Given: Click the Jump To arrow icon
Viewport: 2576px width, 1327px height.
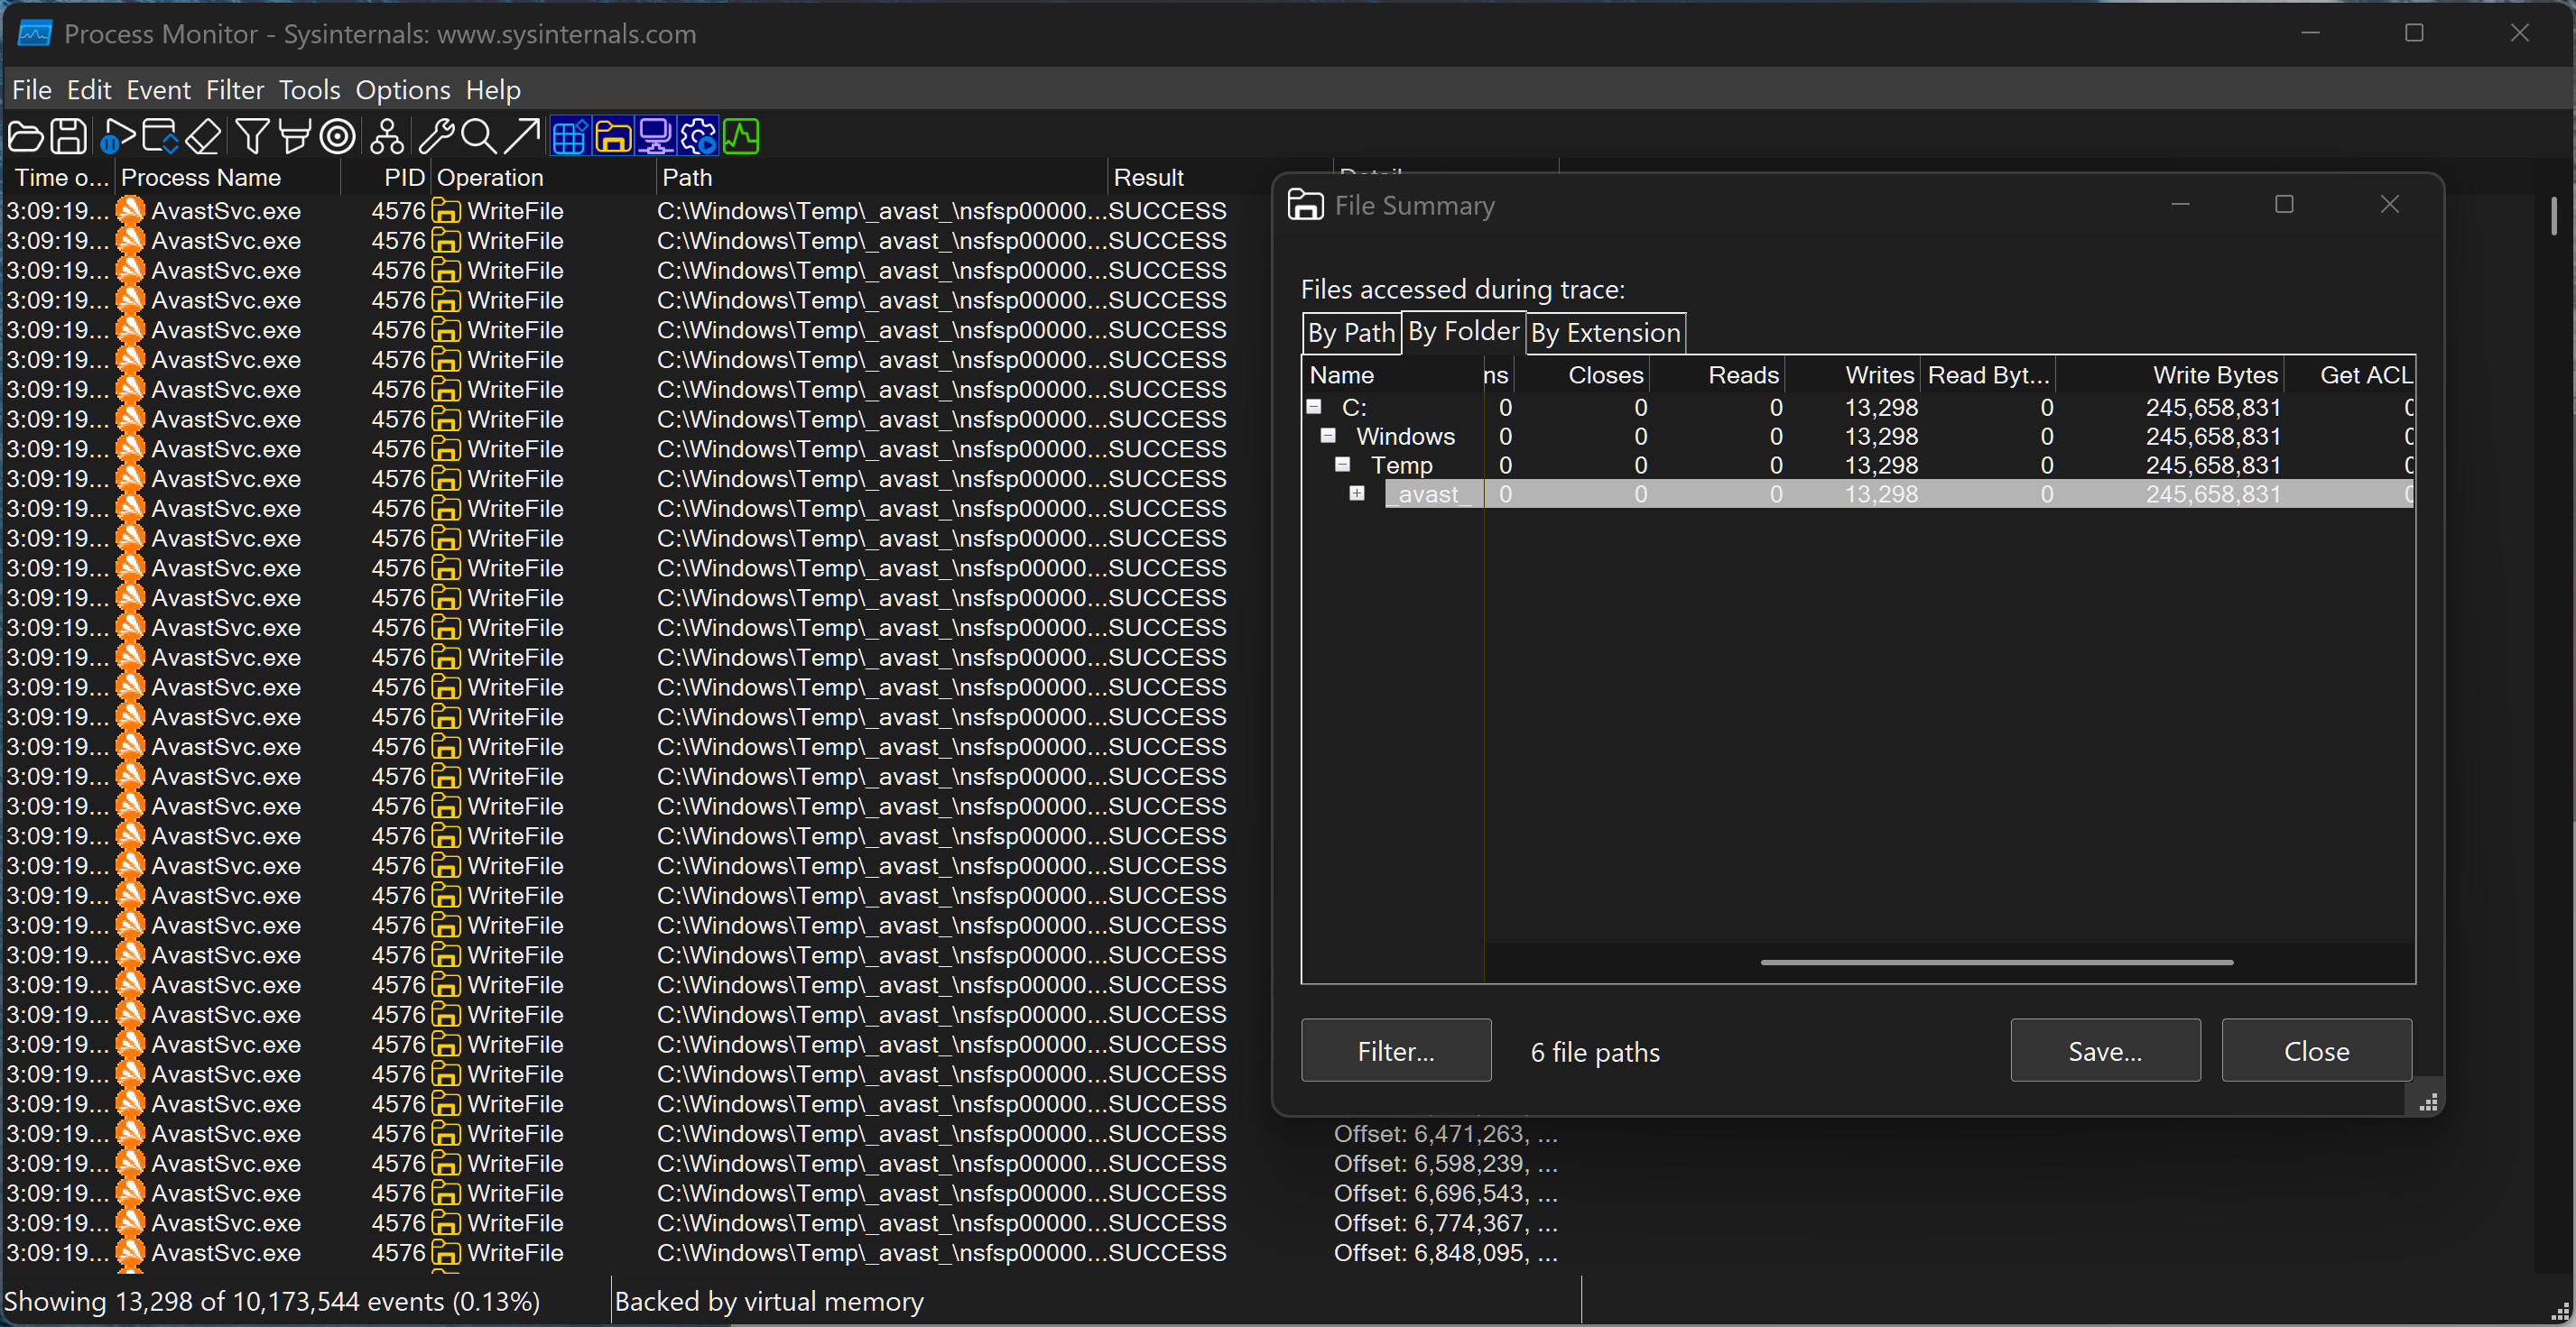Looking at the screenshot, I should point(521,137).
